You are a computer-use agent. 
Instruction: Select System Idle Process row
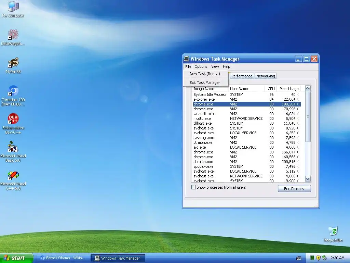246,95
